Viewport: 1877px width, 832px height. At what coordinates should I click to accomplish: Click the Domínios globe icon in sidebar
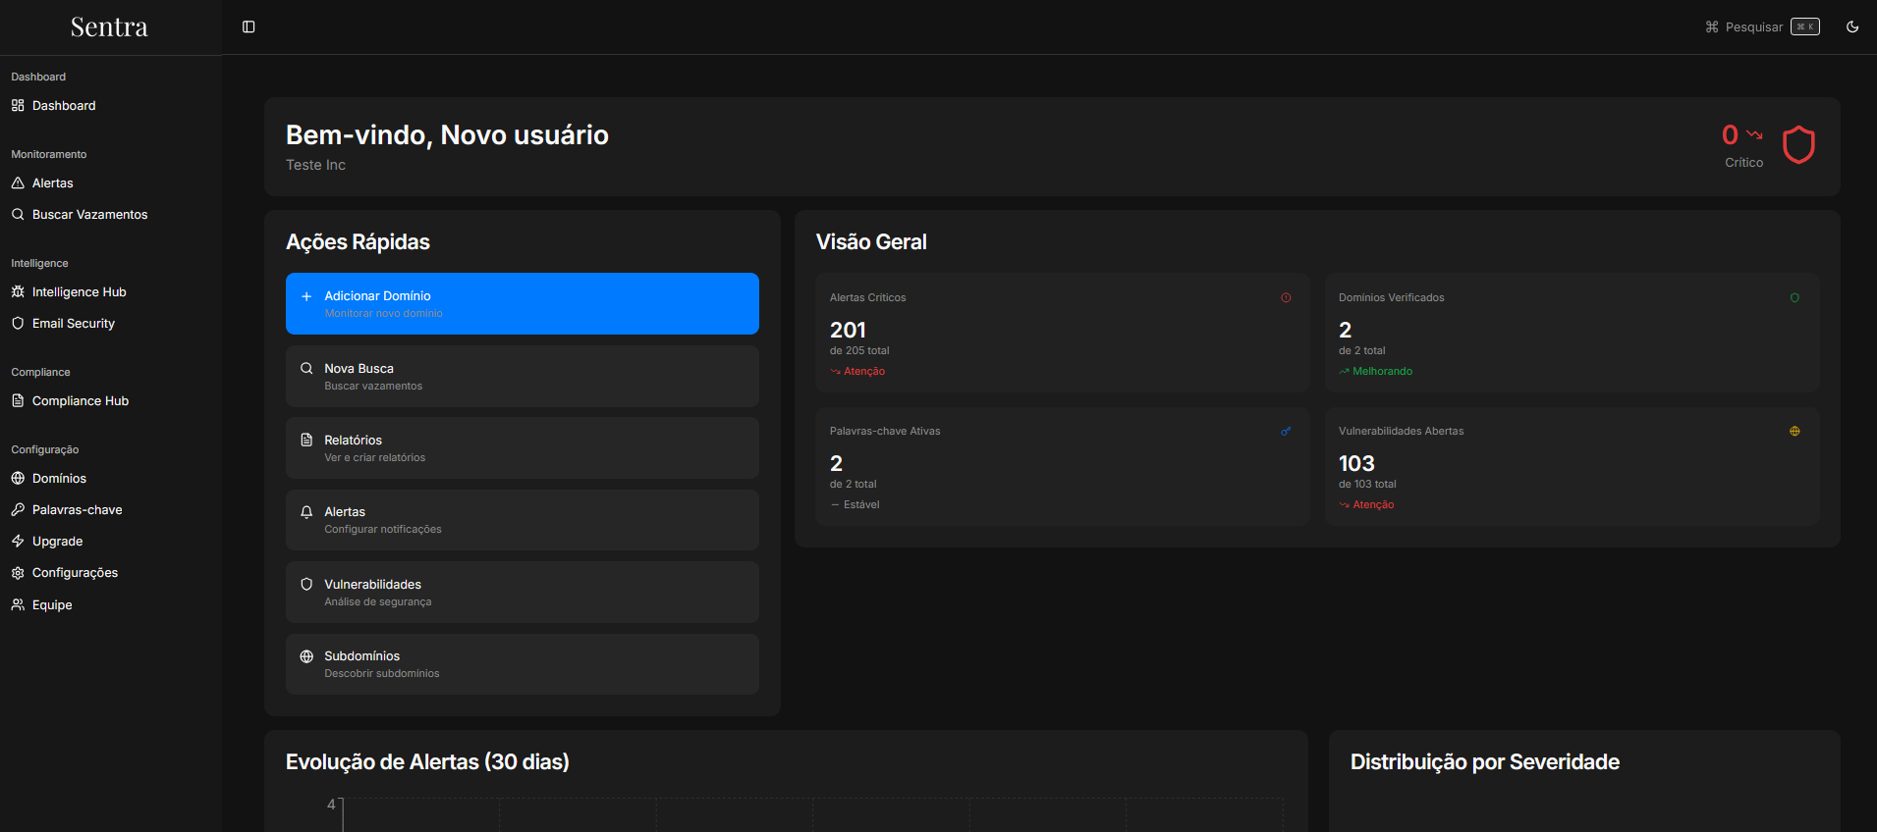click(18, 479)
